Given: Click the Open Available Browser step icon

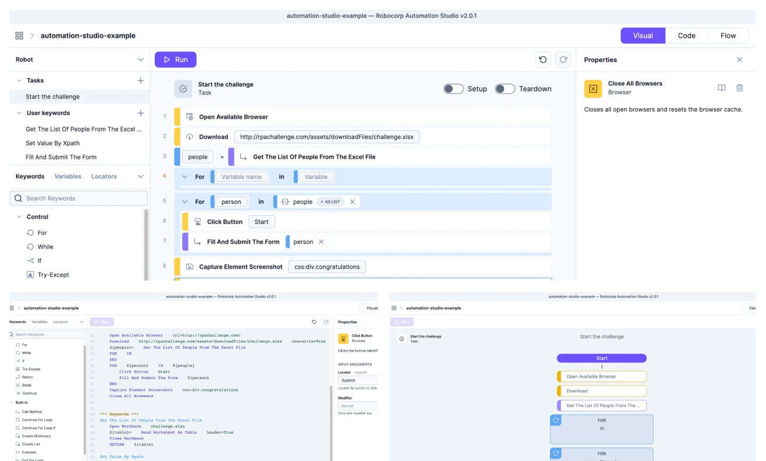Looking at the screenshot, I should point(190,117).
